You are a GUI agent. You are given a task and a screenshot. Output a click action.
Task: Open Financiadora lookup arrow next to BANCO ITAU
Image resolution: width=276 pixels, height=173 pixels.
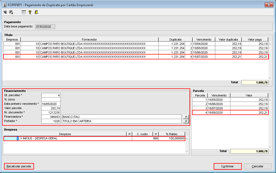[186, 117]
